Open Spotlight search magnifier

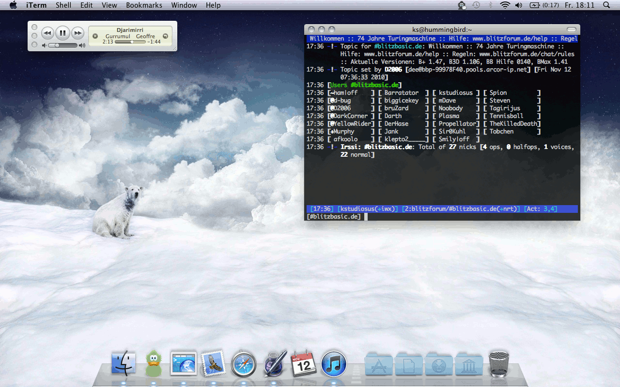[606, 5]
